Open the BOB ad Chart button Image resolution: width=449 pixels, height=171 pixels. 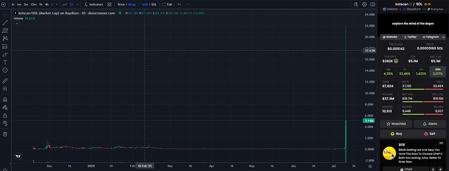pos(406,169)
